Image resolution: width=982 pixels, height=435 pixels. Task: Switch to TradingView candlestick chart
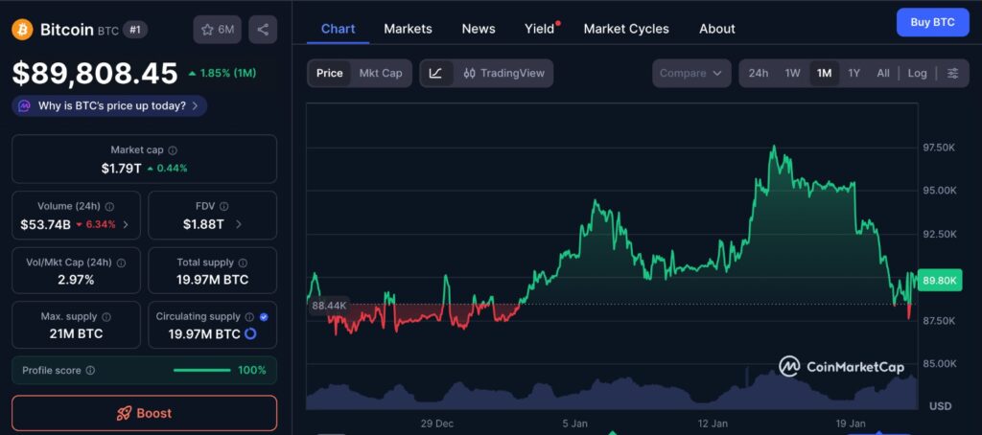coord(504,73)
